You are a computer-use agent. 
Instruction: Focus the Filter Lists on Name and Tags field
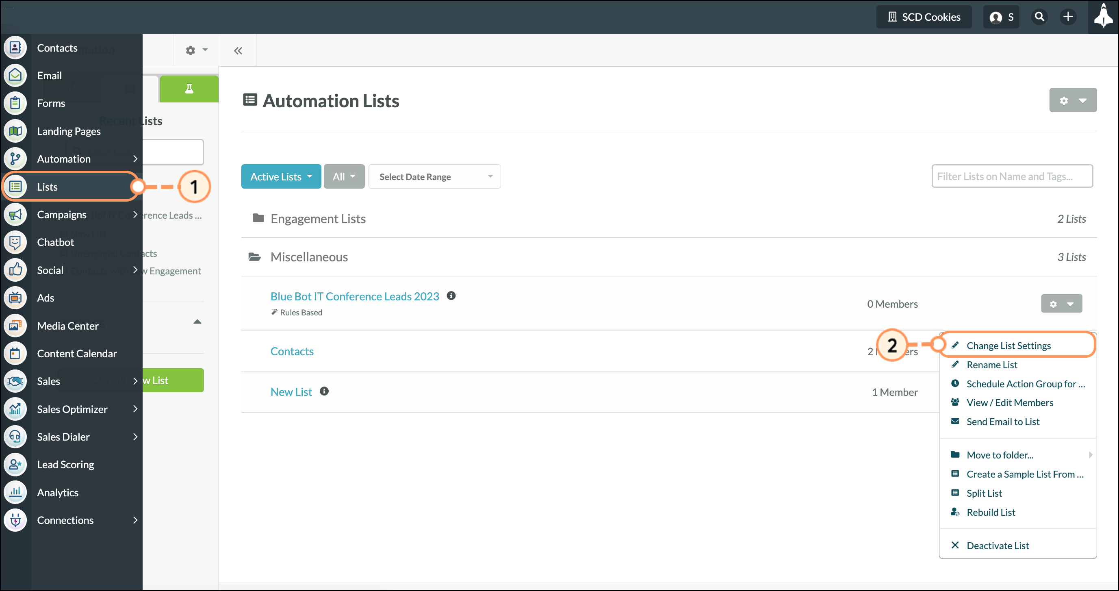(1012, 176)
